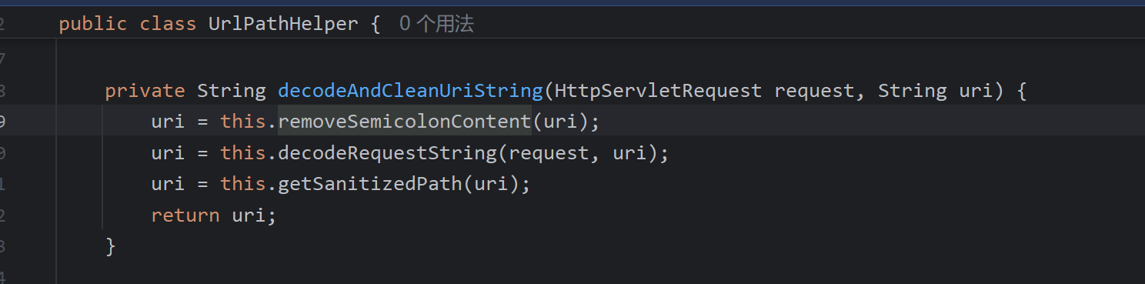Screen dimensions: 1145x284
Task: Click the decodeRequestString method call
Action: 387,153
